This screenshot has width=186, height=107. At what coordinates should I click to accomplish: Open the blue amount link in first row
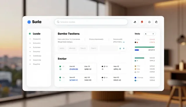click(x=74, y=69)
